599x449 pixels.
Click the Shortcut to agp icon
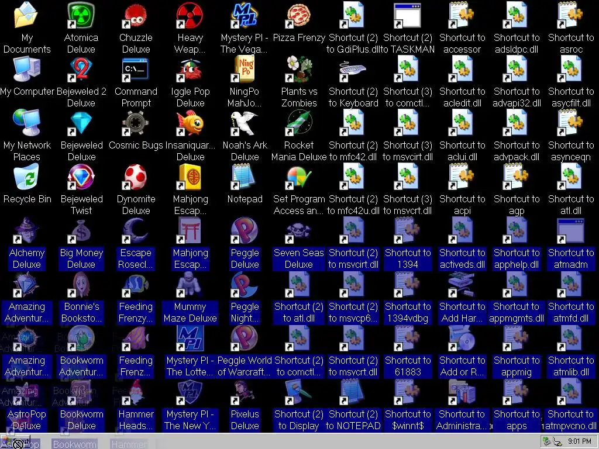pos(517,177)
